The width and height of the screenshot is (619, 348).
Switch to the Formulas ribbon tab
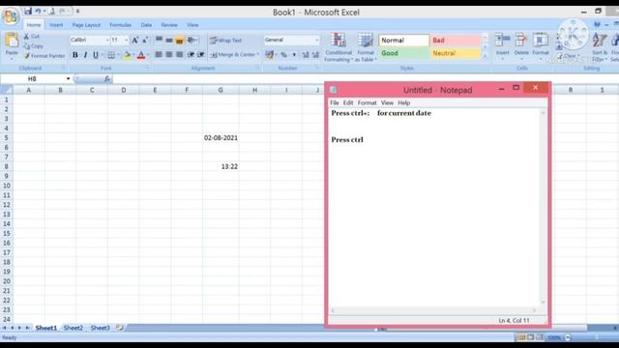coord(120,25)
